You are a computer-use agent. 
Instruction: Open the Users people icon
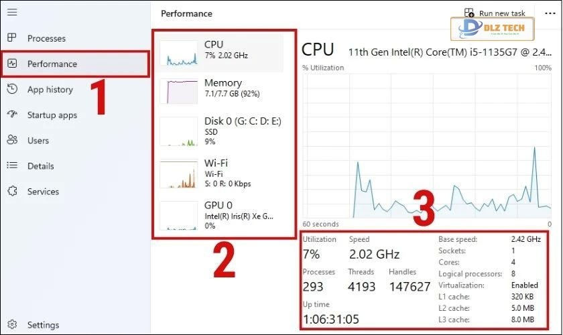(12, 140)
